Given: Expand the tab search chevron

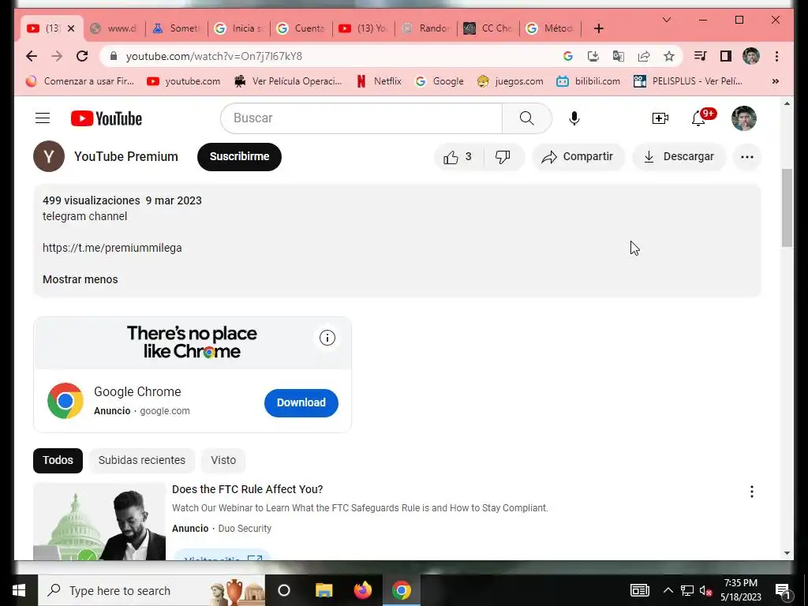Looking at the screenshot, I should tap(666, 20).
